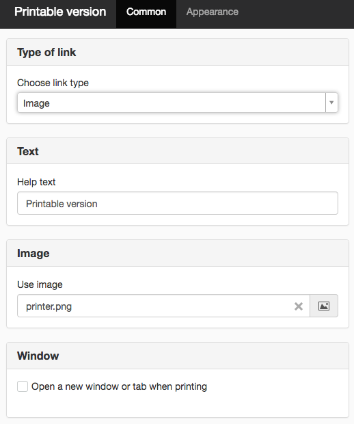
Task: Click the printer.png Use image field
Action: pyautogui.click(x=163, y=306)
